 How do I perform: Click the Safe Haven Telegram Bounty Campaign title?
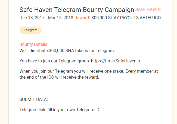pos(77,10)
